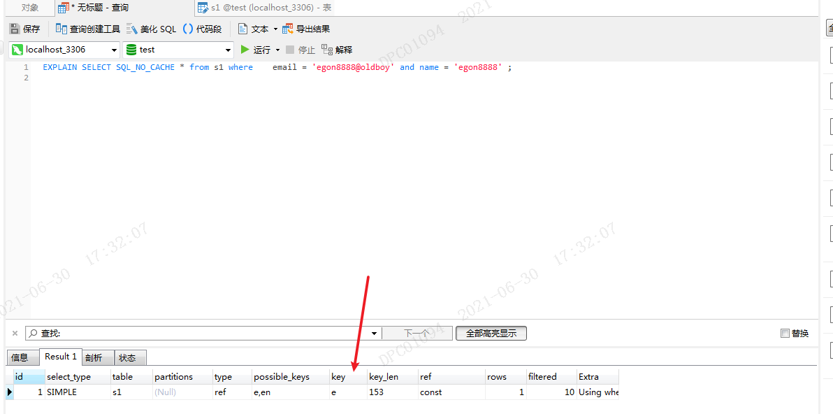Click the select_type column header

[78, 377]
